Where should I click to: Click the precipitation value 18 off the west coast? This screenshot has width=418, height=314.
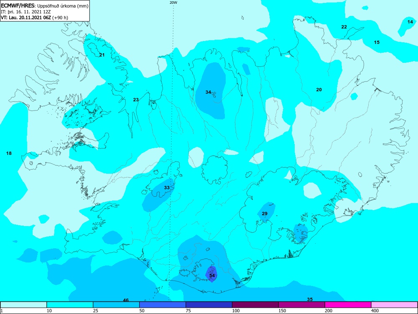point(9,153)
